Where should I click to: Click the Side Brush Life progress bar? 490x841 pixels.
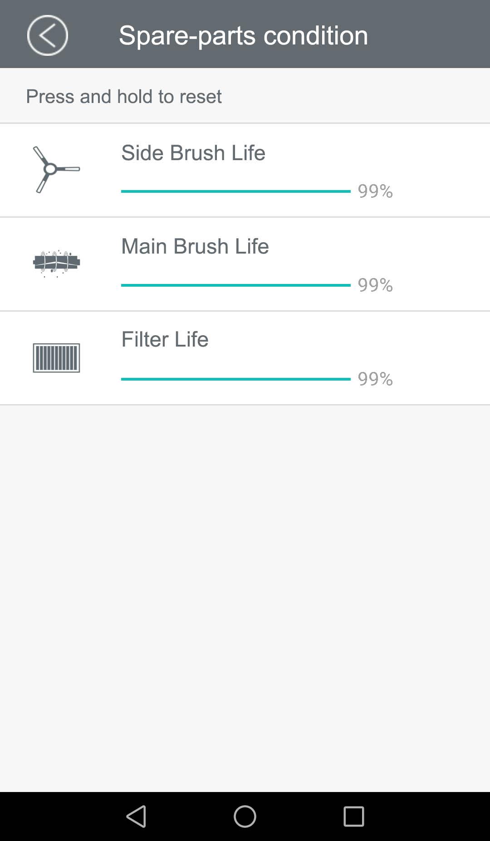tap(235, 191)
